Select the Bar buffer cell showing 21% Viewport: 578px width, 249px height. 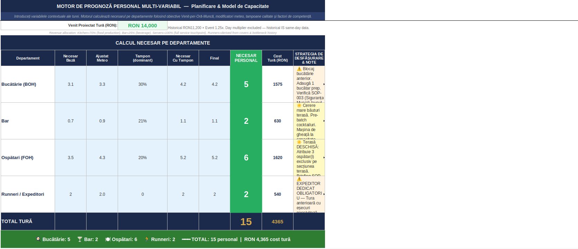tap(143, 121)
